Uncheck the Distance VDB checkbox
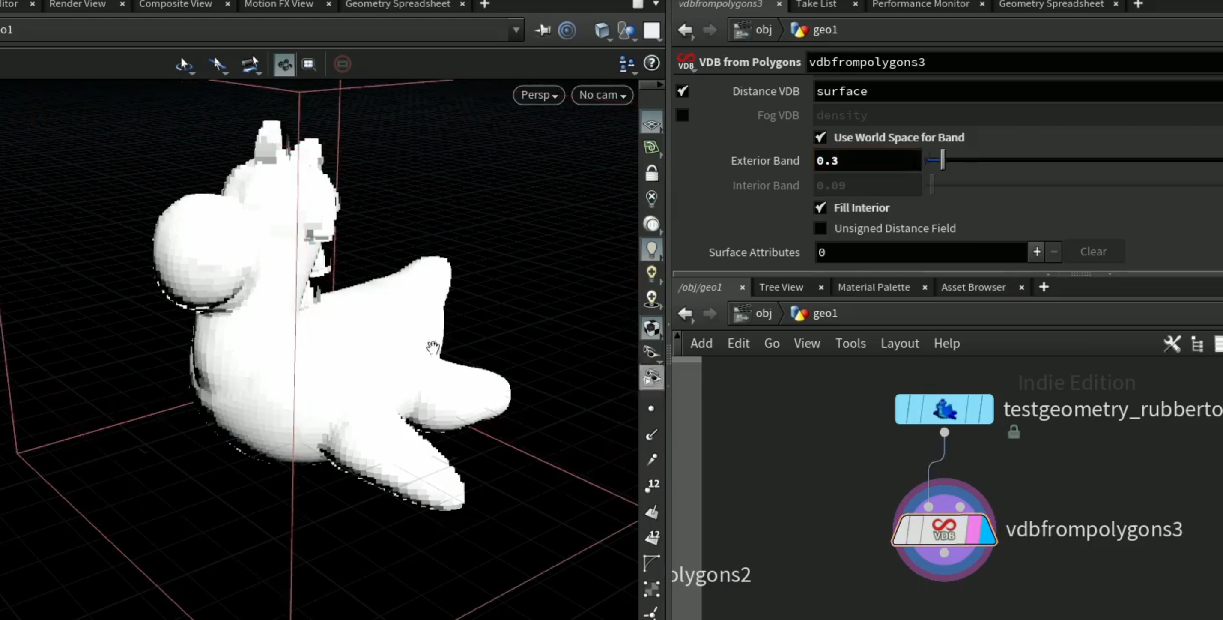Image resolution: width=1223 pixels, height=620 pixels. click(x=682, y=91)
